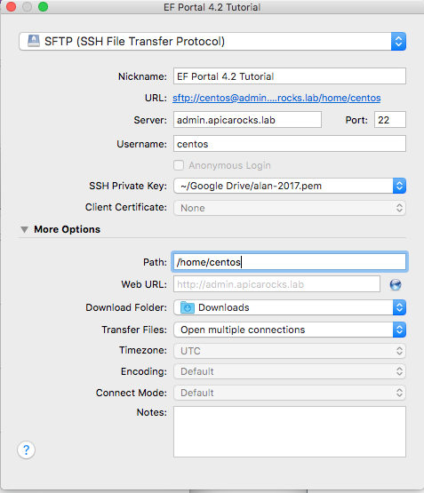Screen dimensions: 424x493
Task: Collapse the More Options disclosure triangle
Action: 25,229
